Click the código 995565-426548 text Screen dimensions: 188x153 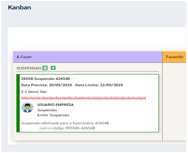67,128
